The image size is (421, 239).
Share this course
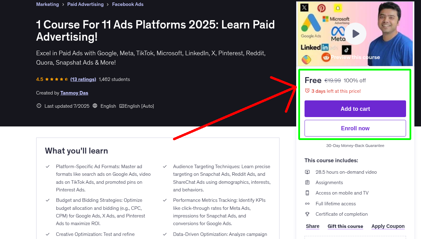coord(313,226)
